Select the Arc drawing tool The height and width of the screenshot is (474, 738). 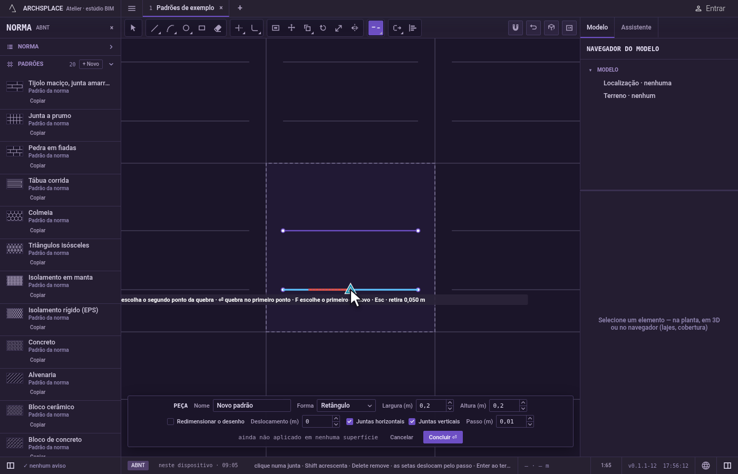170,28
